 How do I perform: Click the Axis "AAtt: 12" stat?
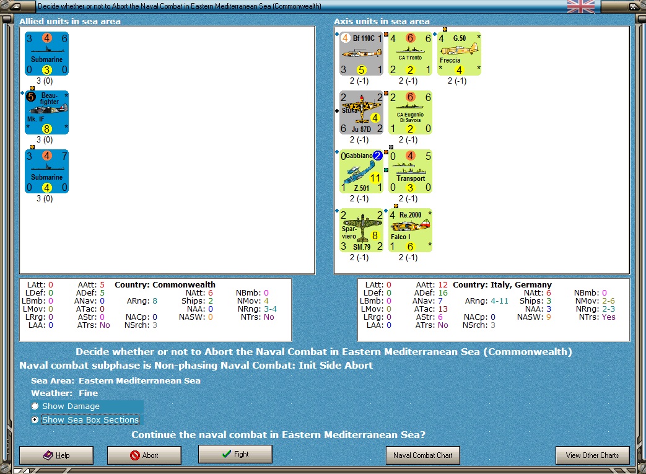pos(432,285)
